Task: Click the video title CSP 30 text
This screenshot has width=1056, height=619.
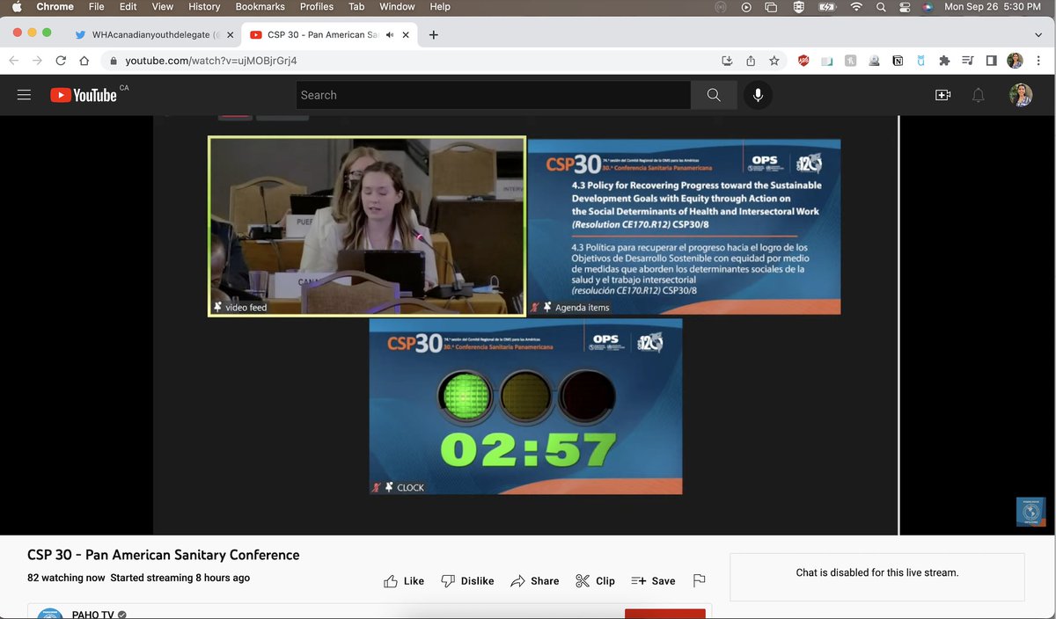Action: click(x=164, y=555)
